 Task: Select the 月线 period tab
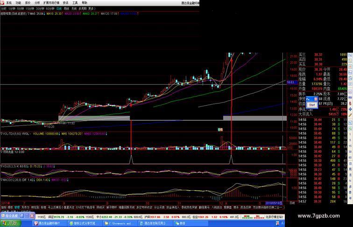click(x=74, y=8)
